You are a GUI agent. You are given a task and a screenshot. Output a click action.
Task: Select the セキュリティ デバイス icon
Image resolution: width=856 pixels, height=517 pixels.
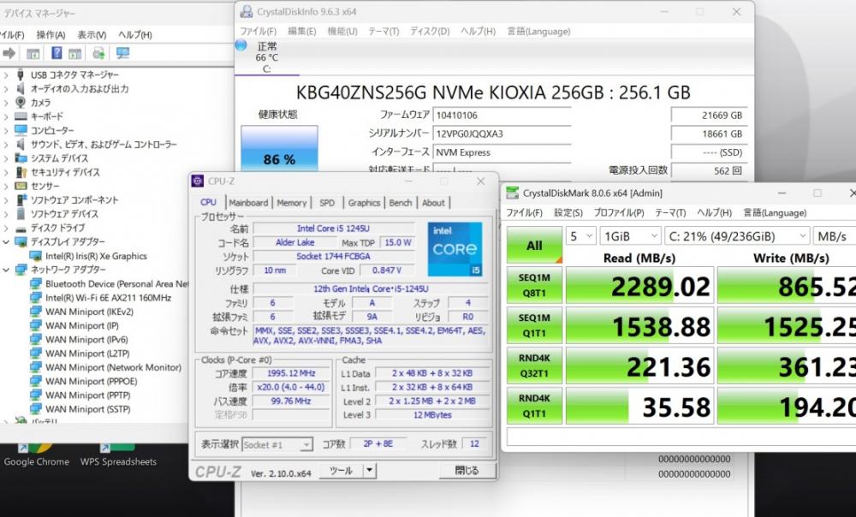[21, 172]
